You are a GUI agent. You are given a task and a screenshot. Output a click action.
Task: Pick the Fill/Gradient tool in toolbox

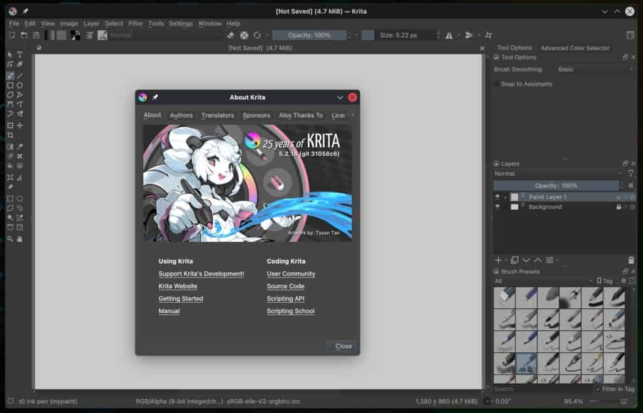10,146
